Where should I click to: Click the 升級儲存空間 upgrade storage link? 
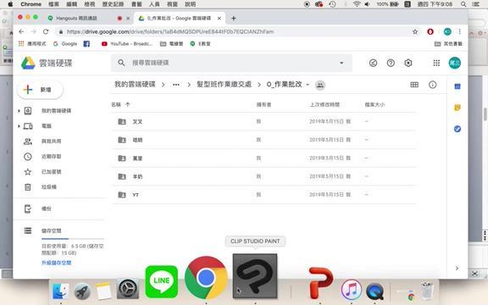coord(56,263)
